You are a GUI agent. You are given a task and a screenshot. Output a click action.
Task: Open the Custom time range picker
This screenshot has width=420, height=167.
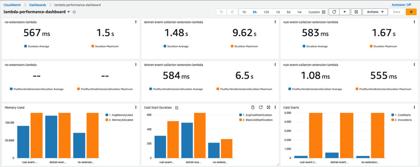(317, 12)
